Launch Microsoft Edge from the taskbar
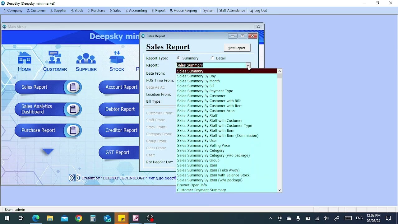 pos(36,218)
